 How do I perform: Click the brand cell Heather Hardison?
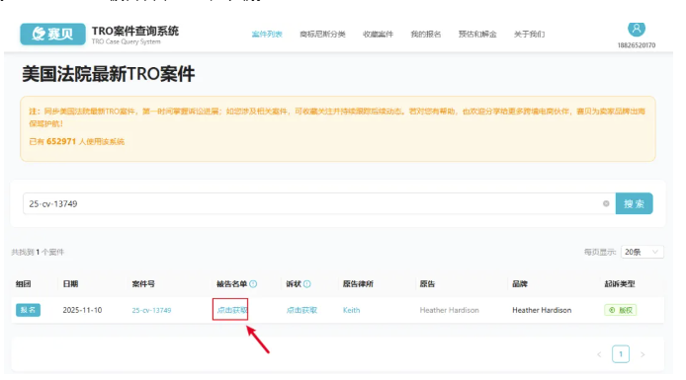(x=542, y=310)
